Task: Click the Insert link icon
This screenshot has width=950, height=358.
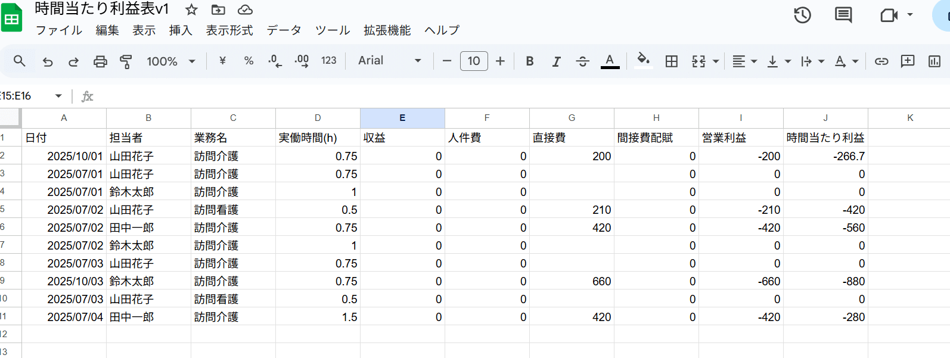Action: point(881,61)
